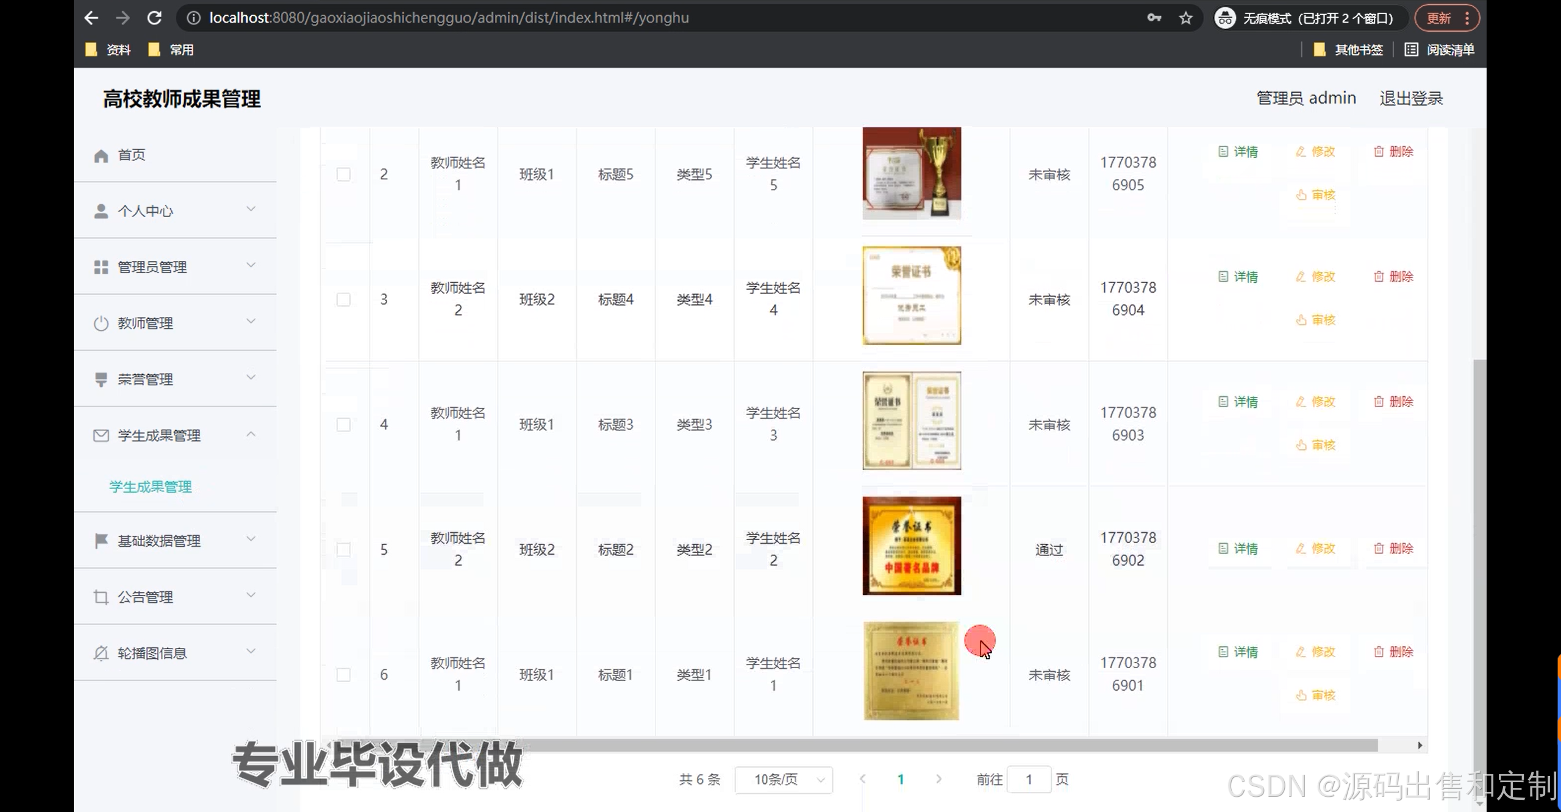The height and width of the screenshot is (812, 1561).
Task: Click 退出登录 to log out
Action: click(1410, 98)
